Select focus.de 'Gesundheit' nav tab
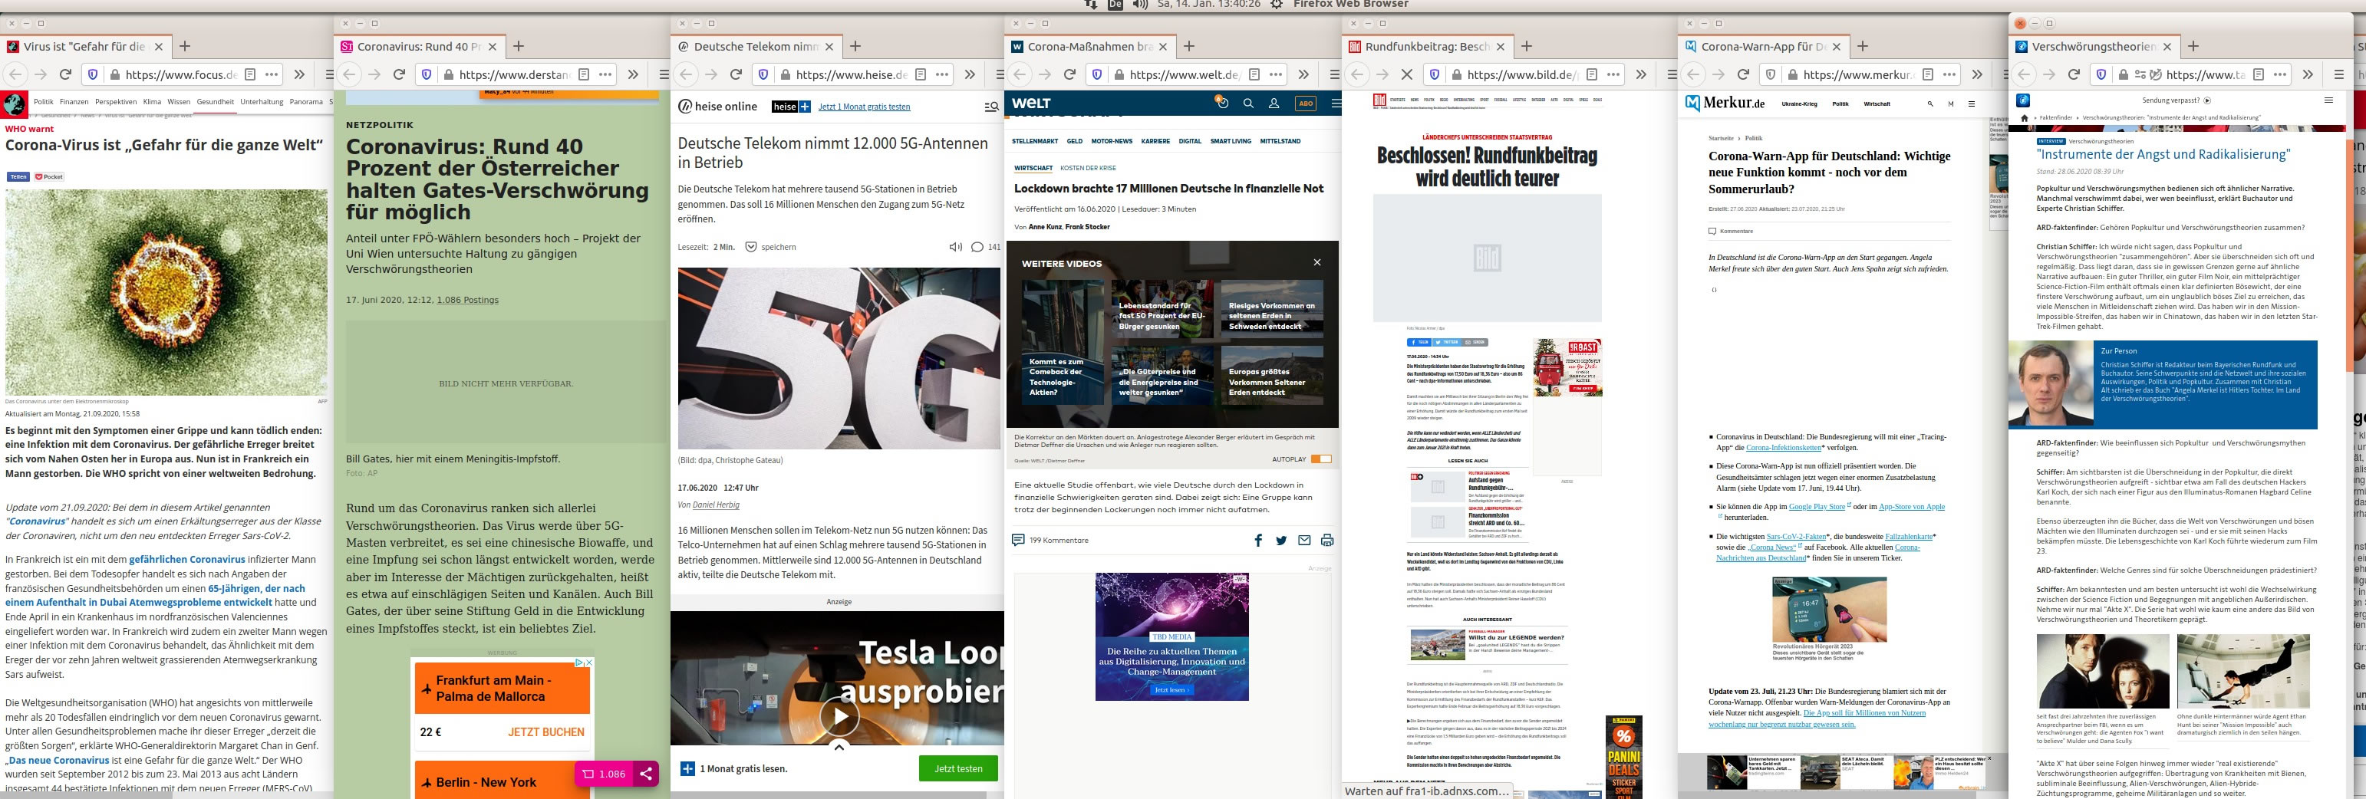The height and width of the screenshot is (799, 2366). [215, 102]
